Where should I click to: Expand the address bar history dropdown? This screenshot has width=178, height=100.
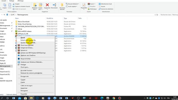point(155,15)
